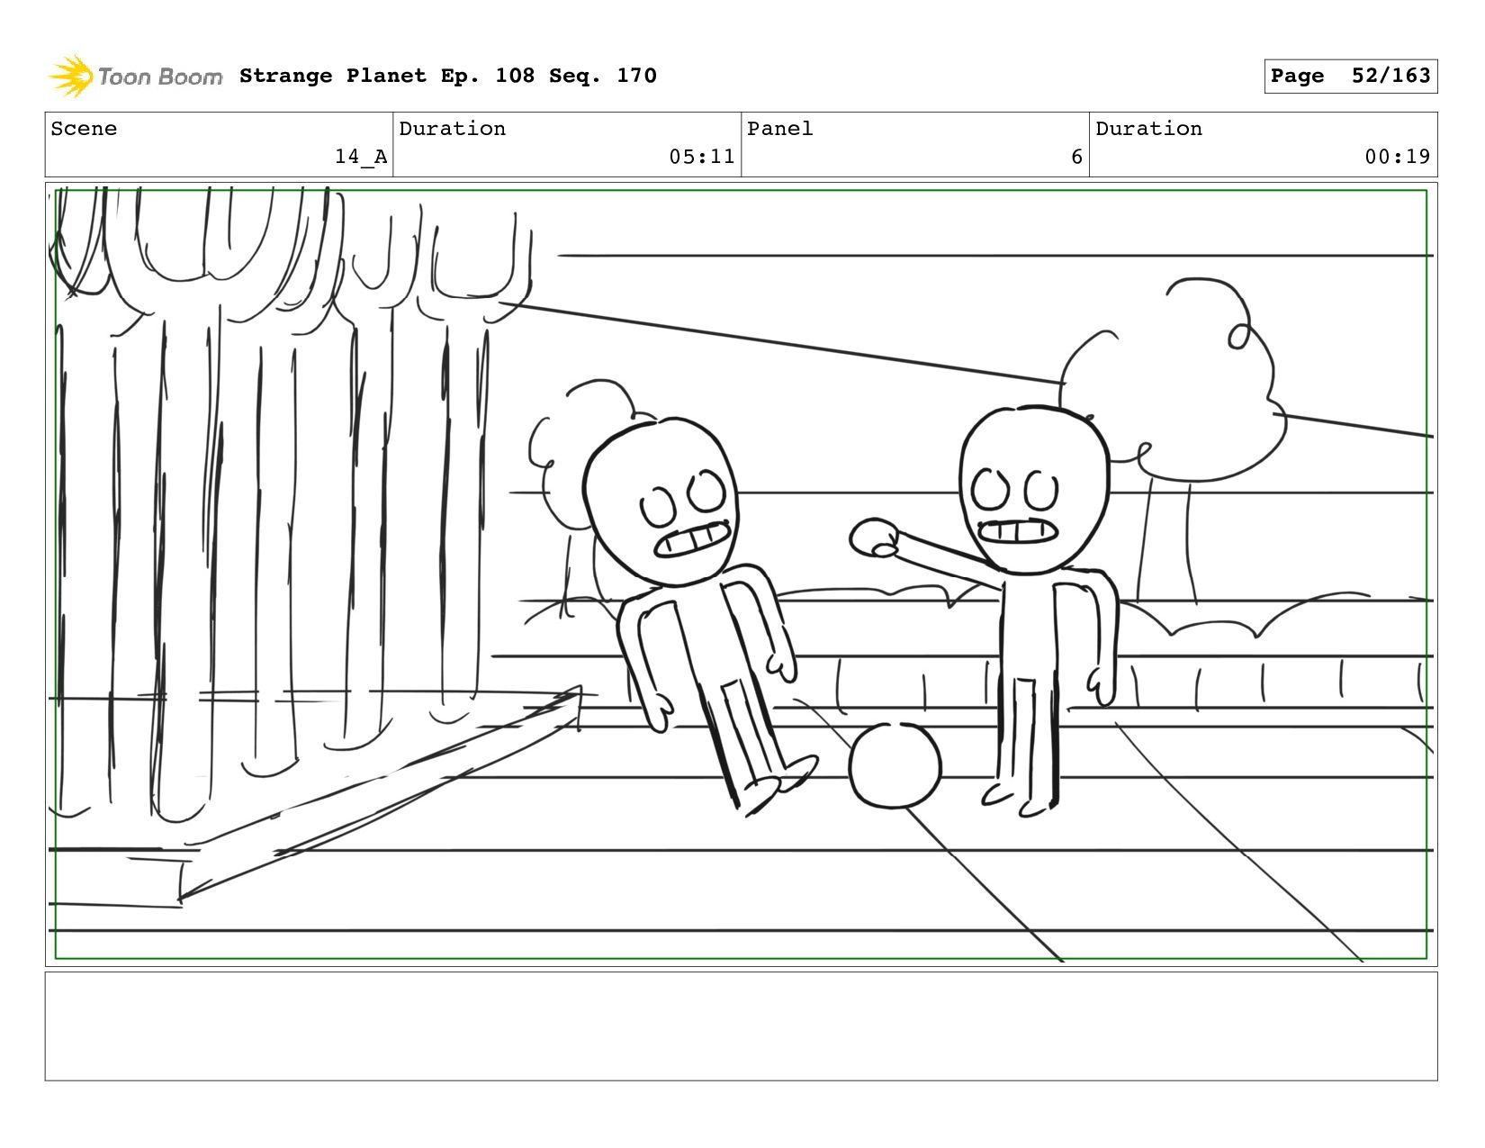Click panel duration value '00:19'
Screen dimensions: 1485x1148
1398,157
